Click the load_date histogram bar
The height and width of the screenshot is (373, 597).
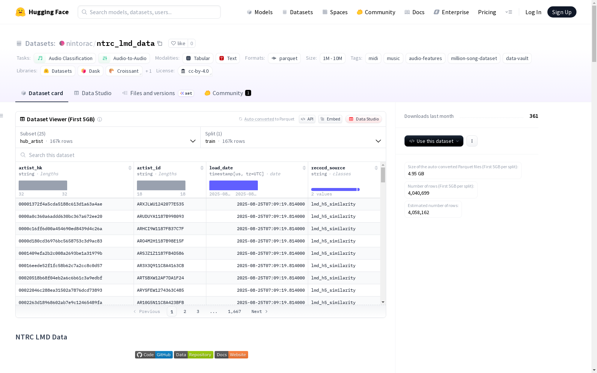[x=234, y=185]
